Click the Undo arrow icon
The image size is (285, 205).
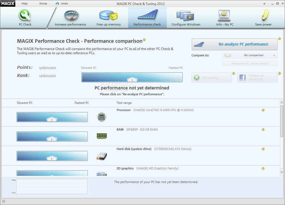pos(57,4)
